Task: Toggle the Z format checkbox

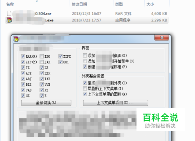Action: (x=42, y=96)
